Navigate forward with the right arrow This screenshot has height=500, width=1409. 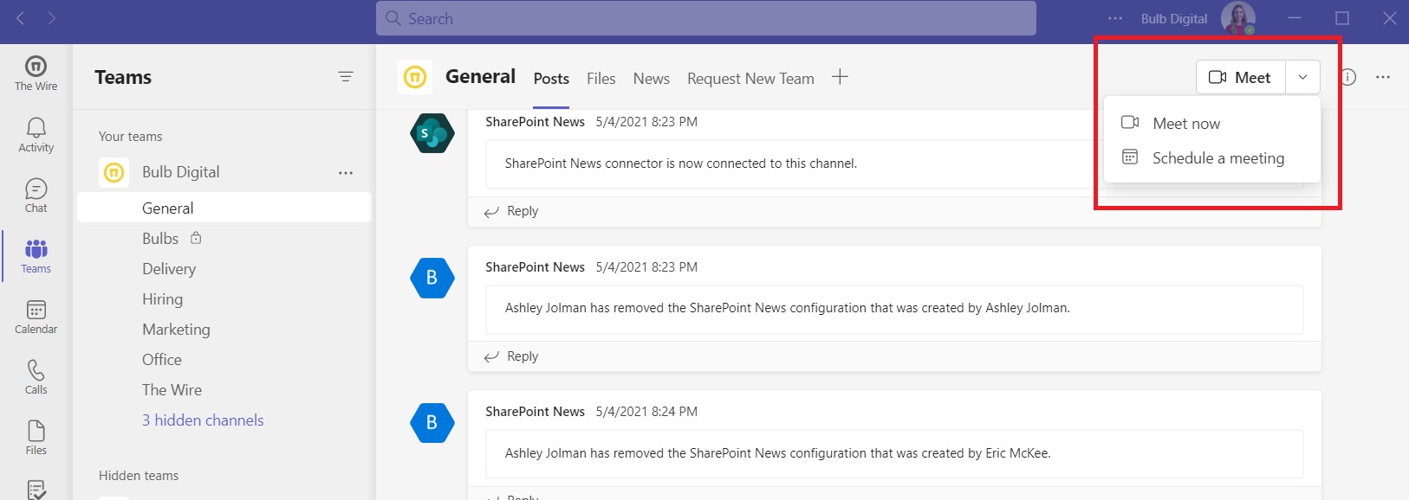pyautogui.click(x=52, y=18)
